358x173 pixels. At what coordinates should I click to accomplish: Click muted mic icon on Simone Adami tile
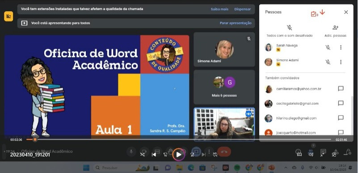point(249,39)
